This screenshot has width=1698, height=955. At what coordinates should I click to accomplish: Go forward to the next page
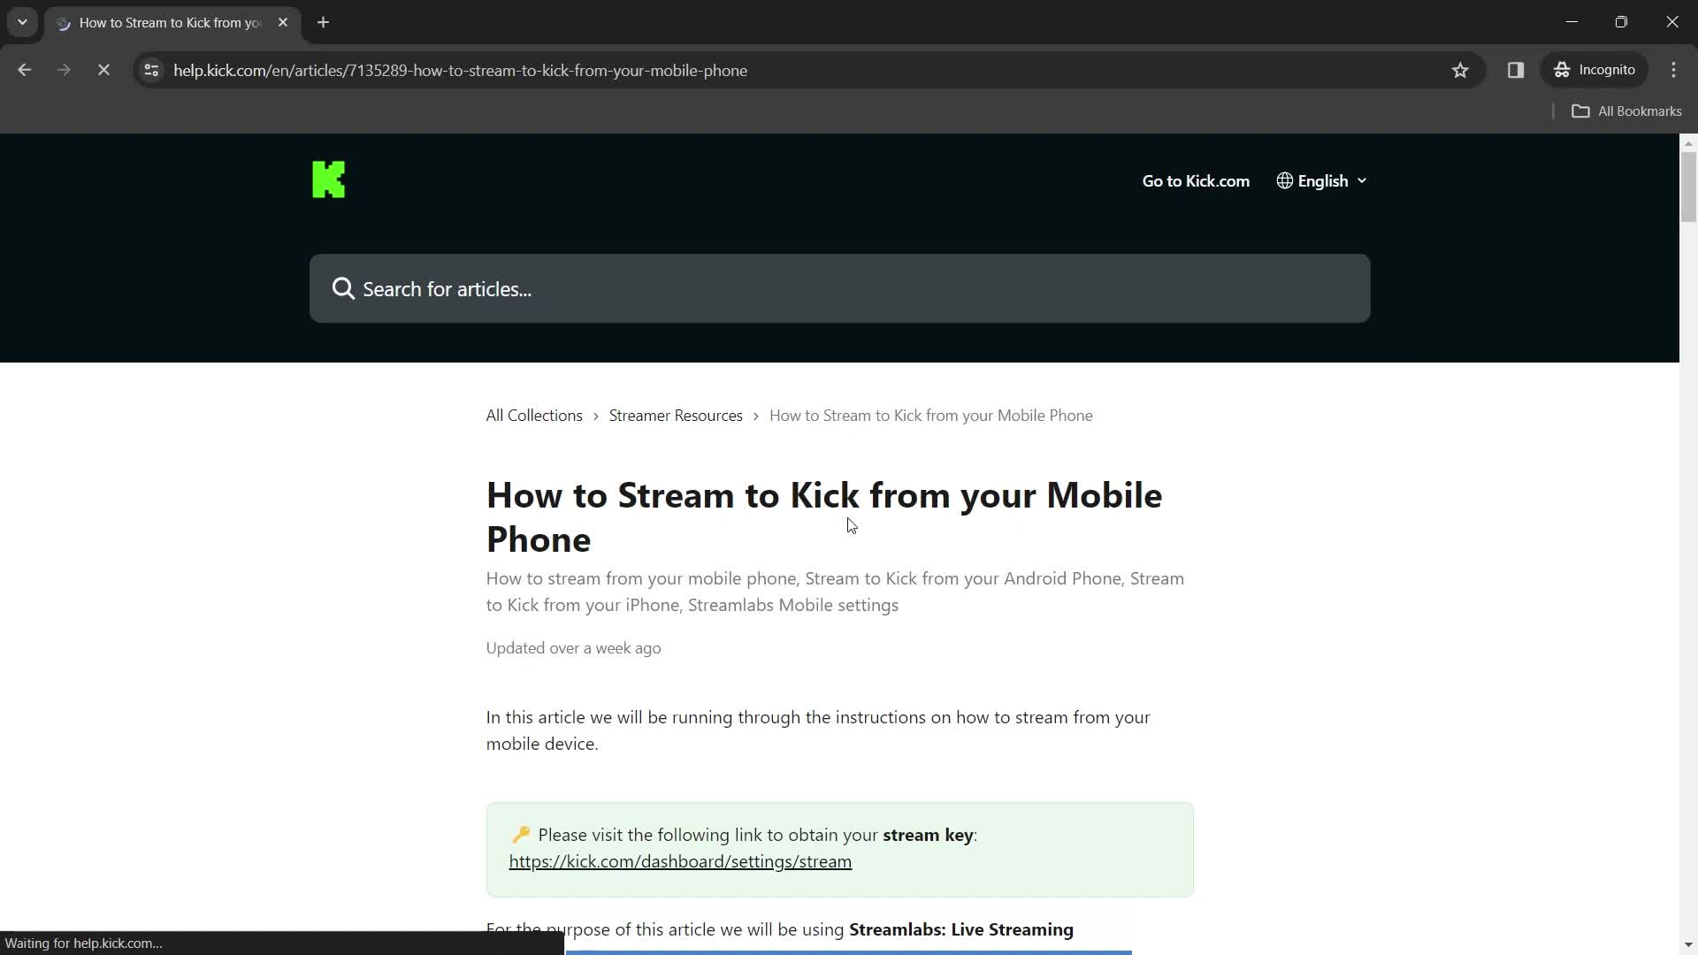point(64,70)
